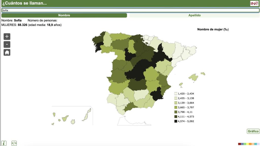Image resolution: width=260 pixels, height=146 pixels.
Task: Reset map with the home icon
Action: [x=7, y=52]
